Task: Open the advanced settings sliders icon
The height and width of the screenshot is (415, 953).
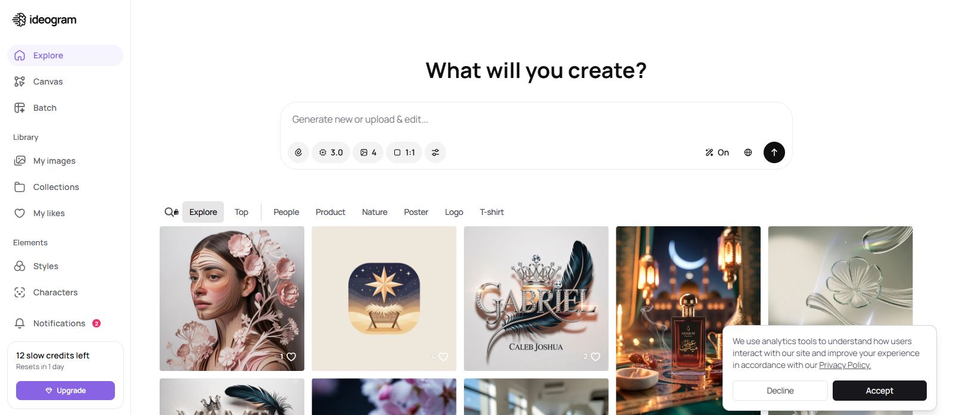Action: 435,152
